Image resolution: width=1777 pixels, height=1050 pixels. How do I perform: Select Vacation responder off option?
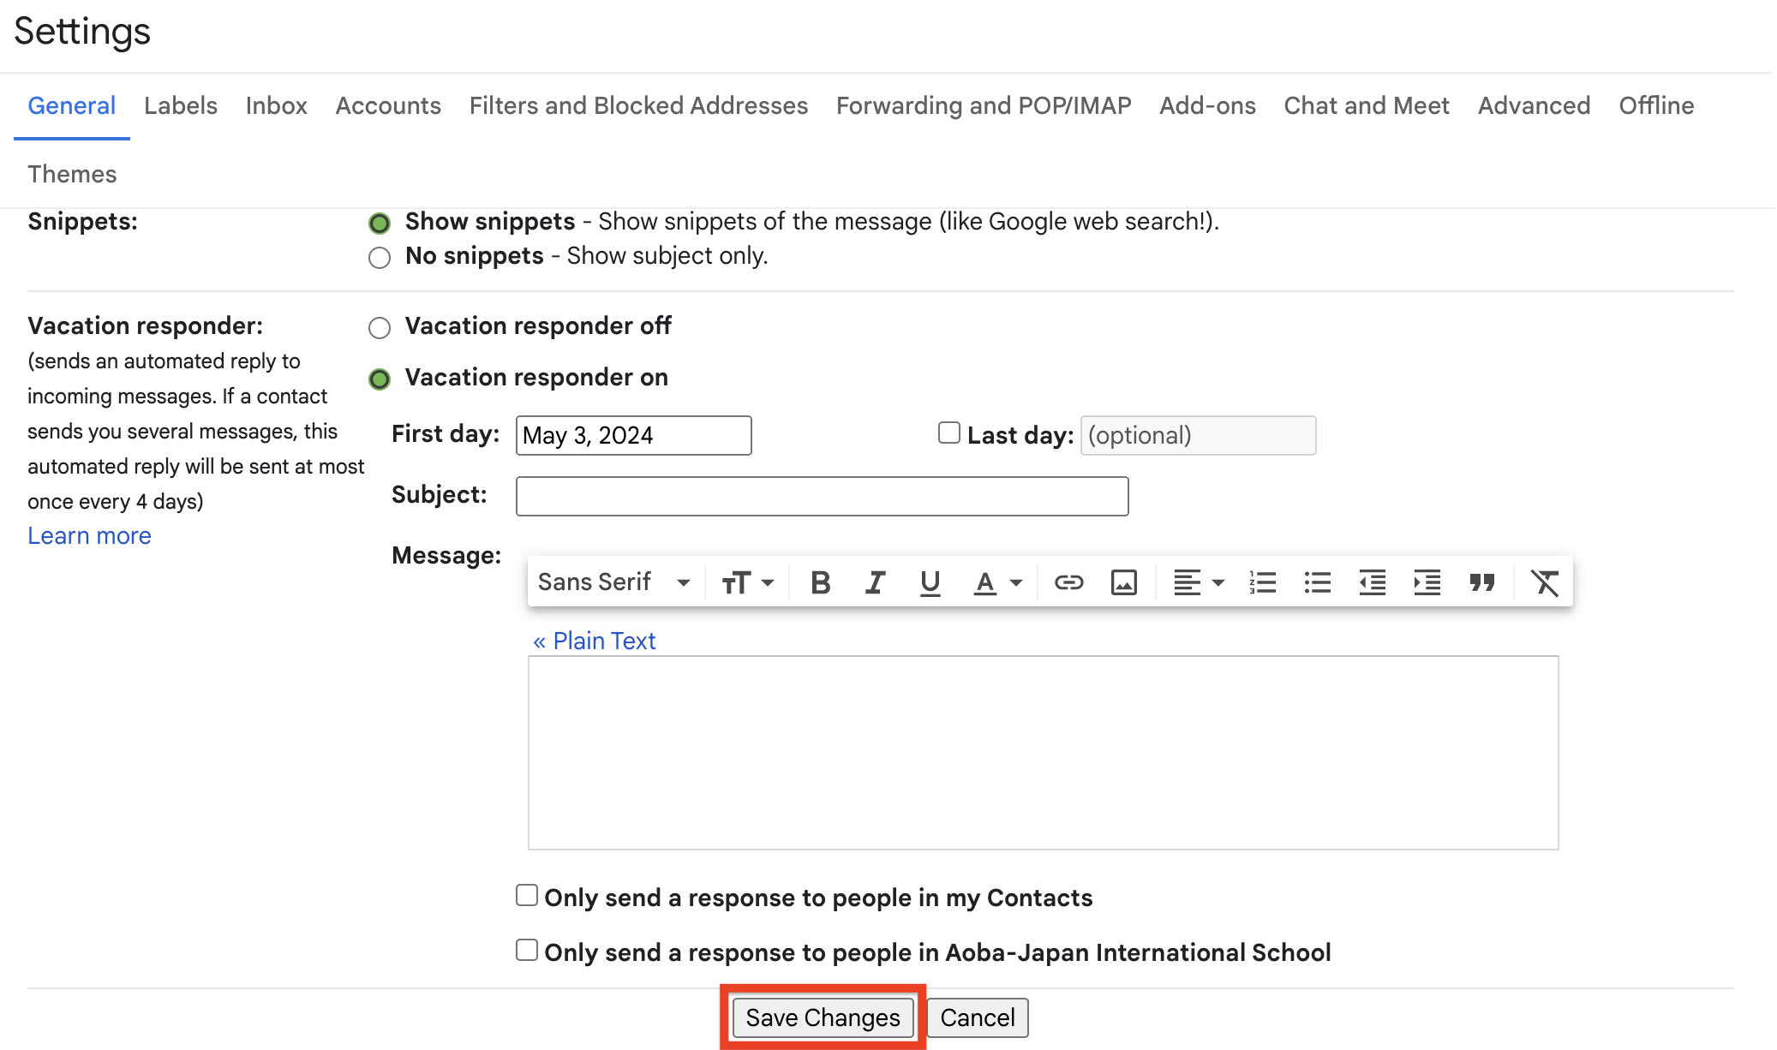click(380, 327)
